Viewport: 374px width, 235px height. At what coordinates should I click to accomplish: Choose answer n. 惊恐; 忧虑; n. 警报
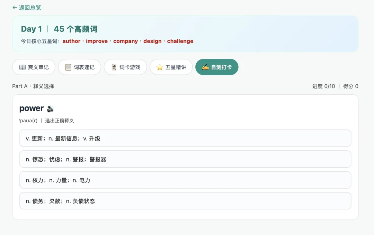[x=185, y=159]
